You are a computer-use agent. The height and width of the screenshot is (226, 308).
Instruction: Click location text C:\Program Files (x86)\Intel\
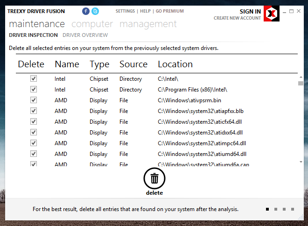[192, 90]
